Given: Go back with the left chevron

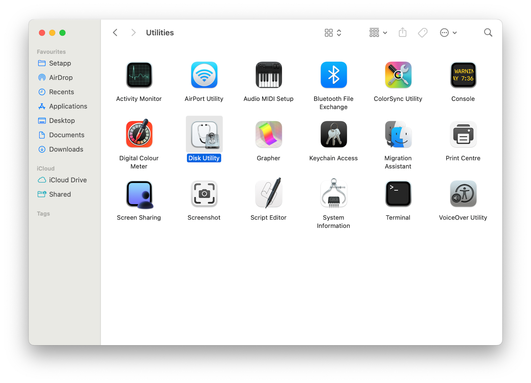Looking at the screenshot, I should 115,33.
